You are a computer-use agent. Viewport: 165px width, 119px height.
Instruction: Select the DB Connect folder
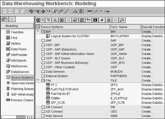tap(54, 107)
